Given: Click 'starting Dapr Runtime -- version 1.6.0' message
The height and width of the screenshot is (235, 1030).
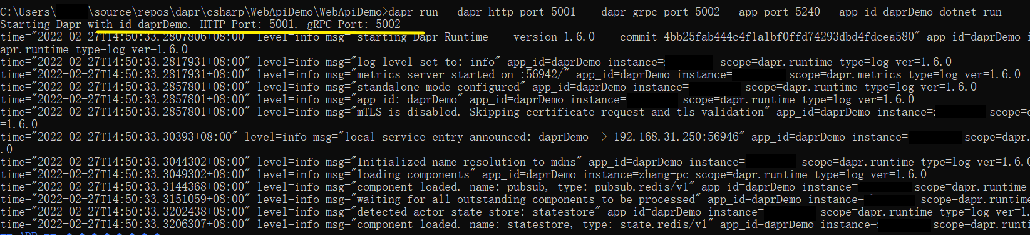Looking at the screenshot, I should [476, 37].
